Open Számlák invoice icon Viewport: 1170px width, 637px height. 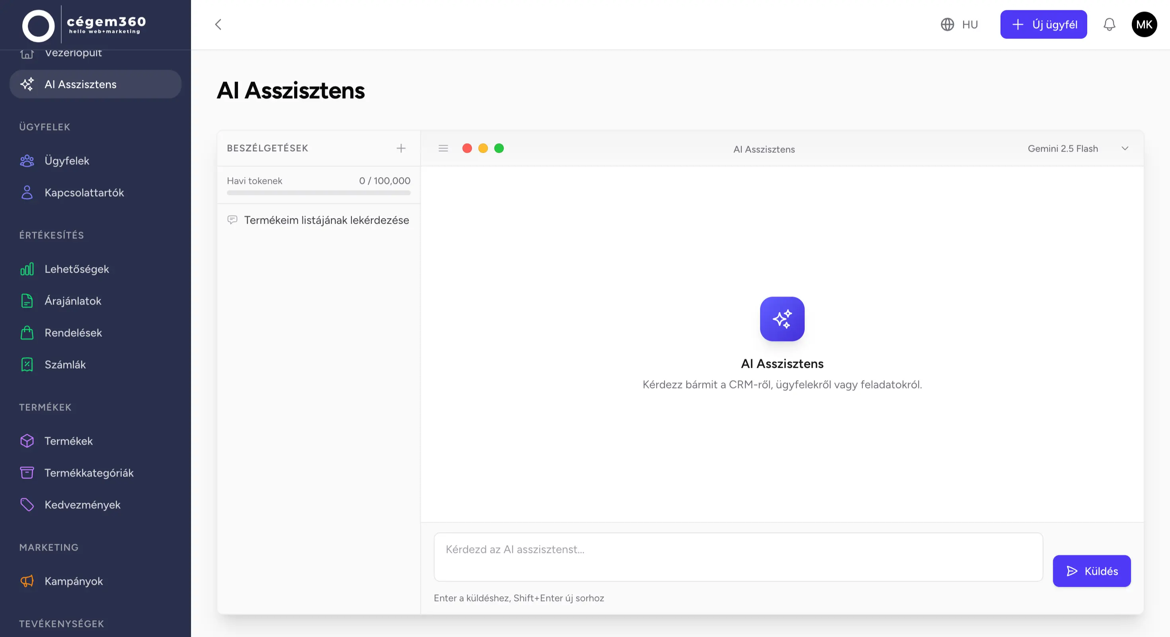[27, 364]
